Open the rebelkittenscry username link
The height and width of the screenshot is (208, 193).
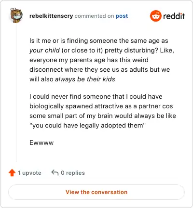(x=51, y=16)
